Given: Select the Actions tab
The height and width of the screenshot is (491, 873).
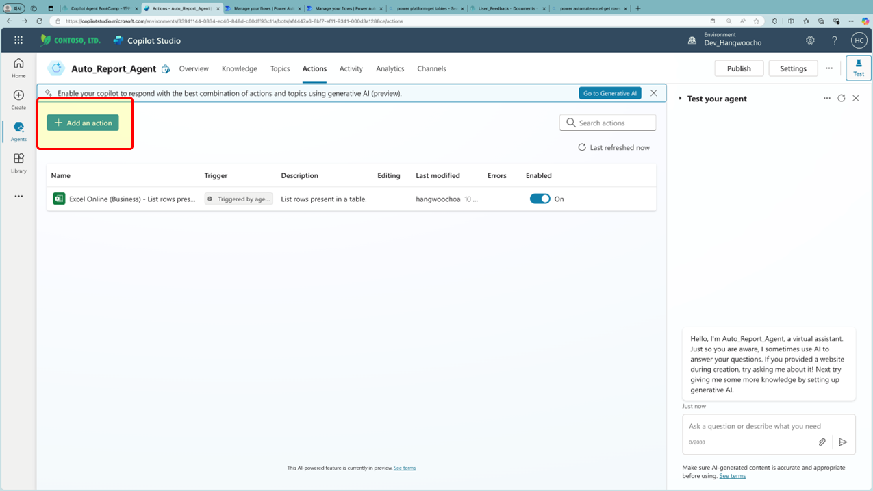Looking at the screenshot, I should (x=314, y=68).
